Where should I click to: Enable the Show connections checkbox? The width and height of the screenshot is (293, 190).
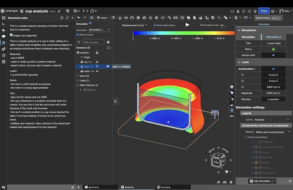[246, 137]
